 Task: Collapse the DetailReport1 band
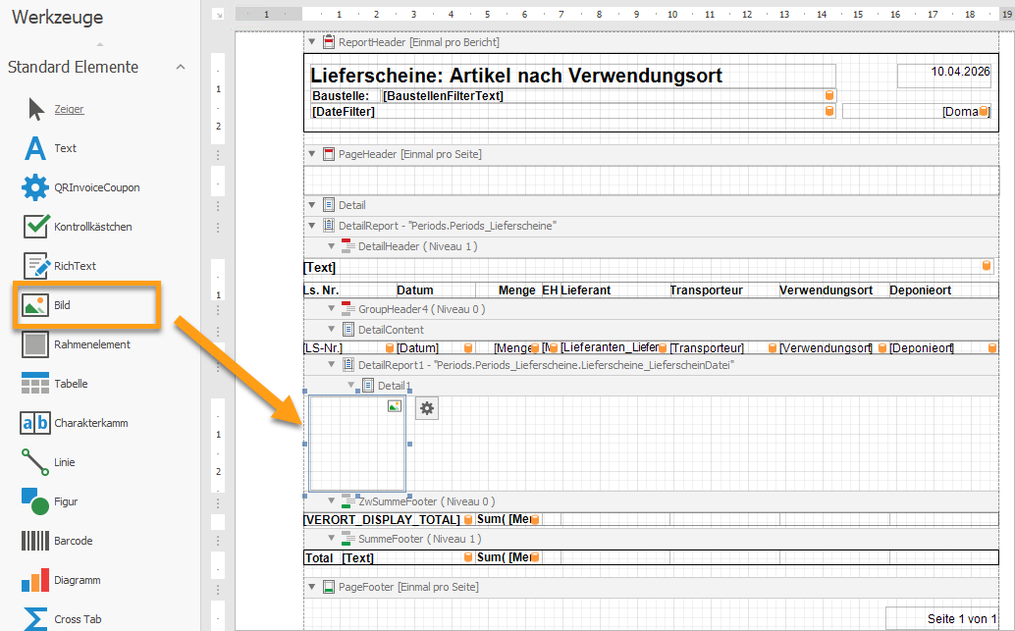point(332,365)
